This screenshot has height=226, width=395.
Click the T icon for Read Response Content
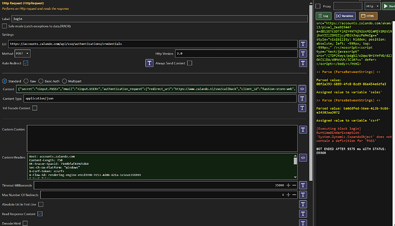pos(303,214)
